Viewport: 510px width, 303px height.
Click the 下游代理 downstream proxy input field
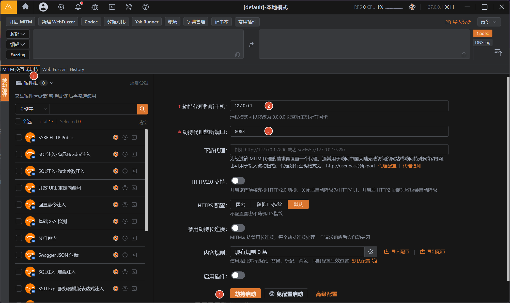point(339,150)
